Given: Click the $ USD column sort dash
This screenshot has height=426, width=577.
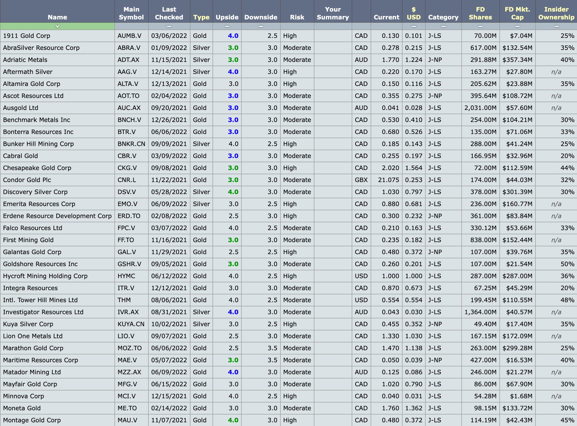Looking at the screenshot, I should click(414, 26).
